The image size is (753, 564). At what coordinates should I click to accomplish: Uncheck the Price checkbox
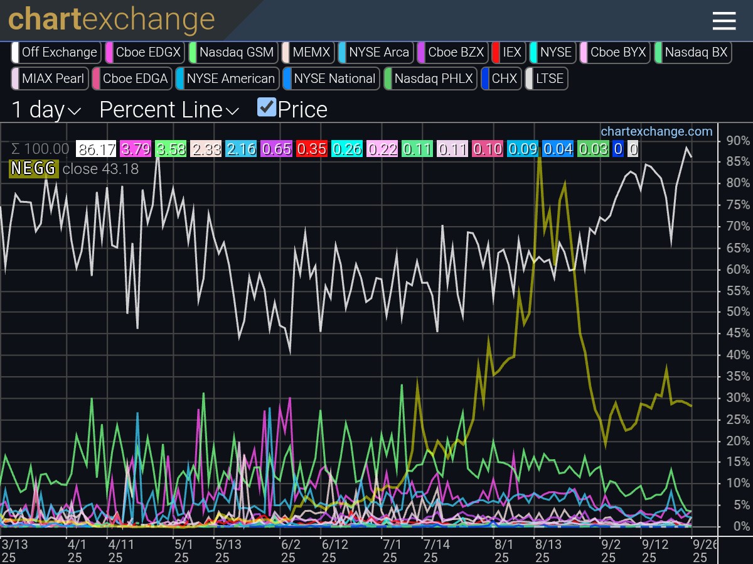click(267, 107)
